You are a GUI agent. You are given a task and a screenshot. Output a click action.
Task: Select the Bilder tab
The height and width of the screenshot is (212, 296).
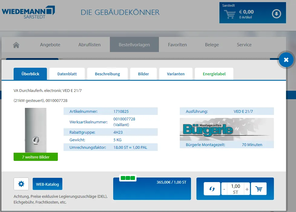(x=143, y=74)
